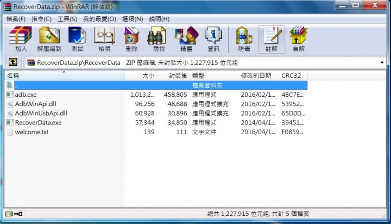
Task: Select the parent folder '..' icon
Action: tap(9, 85)
